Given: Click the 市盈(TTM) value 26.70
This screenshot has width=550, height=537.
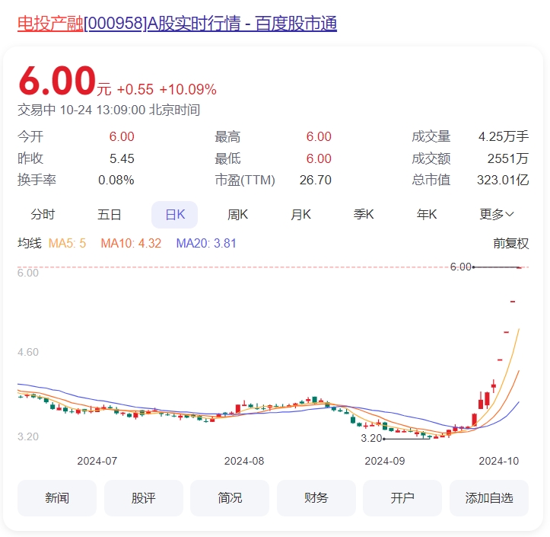Looking at the screenshot, I should click(316, 181).
